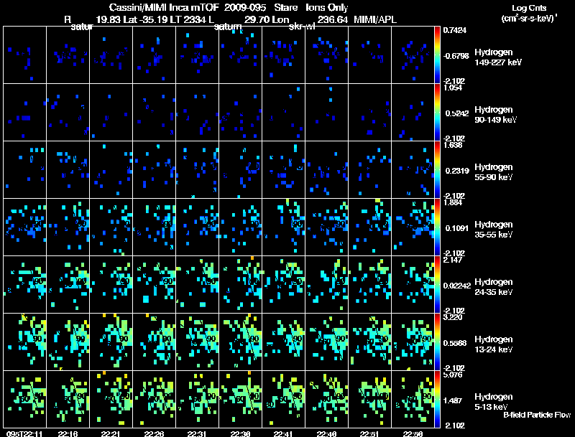The width and height of the screenshot is (575, 437).
Task: Click the colorbar beside Hydrogen 149-227 keV
Action: click(437, 55)
